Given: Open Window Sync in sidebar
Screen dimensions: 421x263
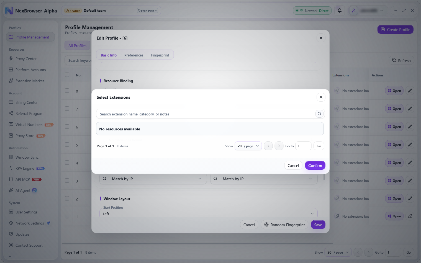Looking at the screenshot, I should (x=27, y=157).
